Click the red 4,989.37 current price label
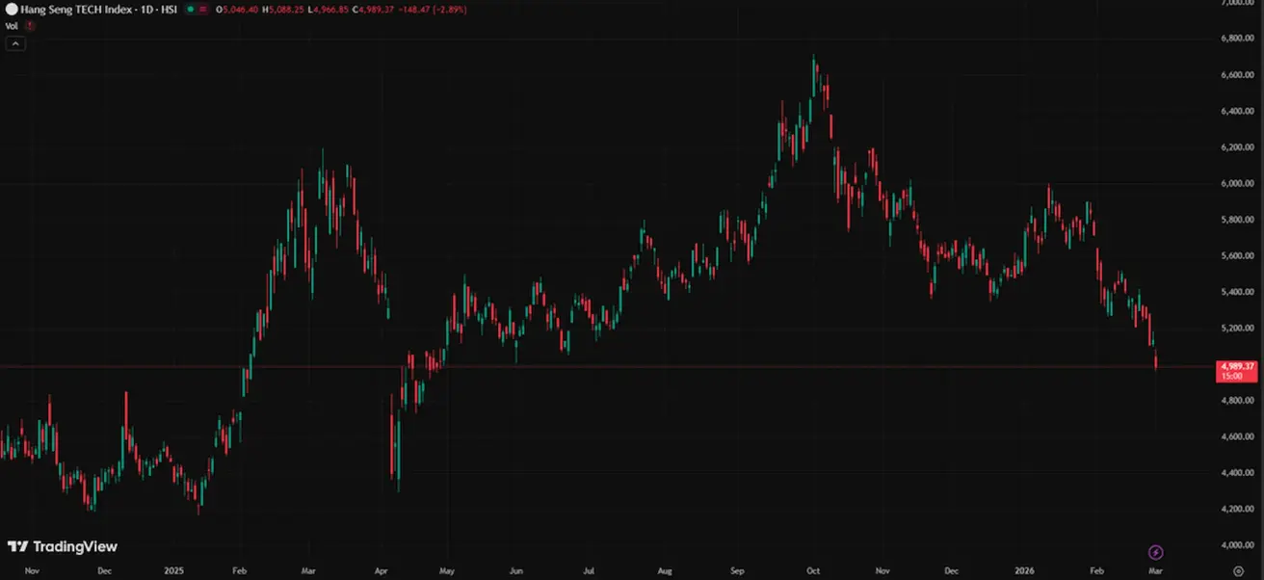The image size is (1264, 580). (x=1237, y=367)
